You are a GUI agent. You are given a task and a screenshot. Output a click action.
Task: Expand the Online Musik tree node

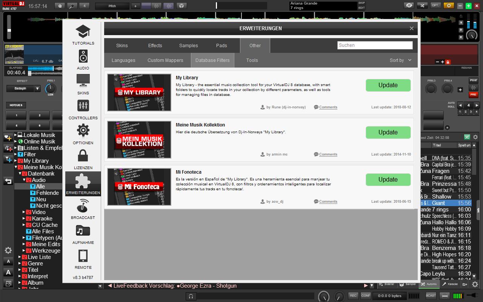(16, 142)
